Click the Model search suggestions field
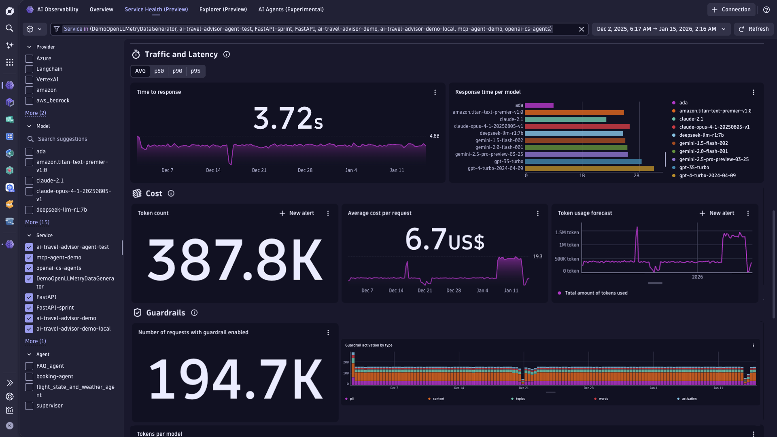777x437 pixels. point(63,139)
